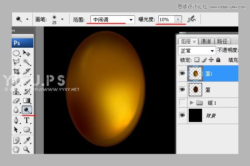250x166 pixels.
Task: Select the History Brush tool
Action: pos(27,91)
